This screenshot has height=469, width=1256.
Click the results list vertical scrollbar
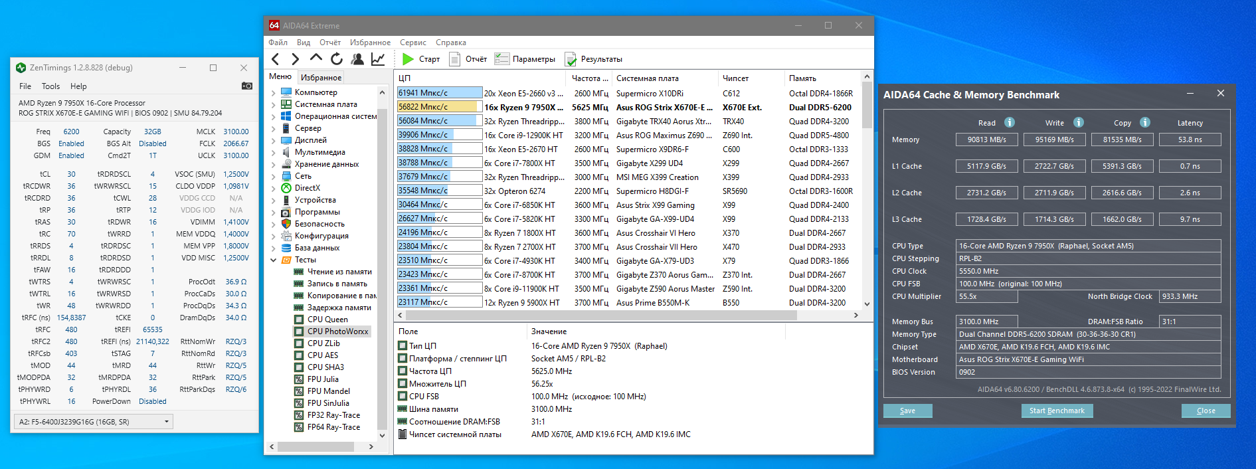[x=867, y=190]
